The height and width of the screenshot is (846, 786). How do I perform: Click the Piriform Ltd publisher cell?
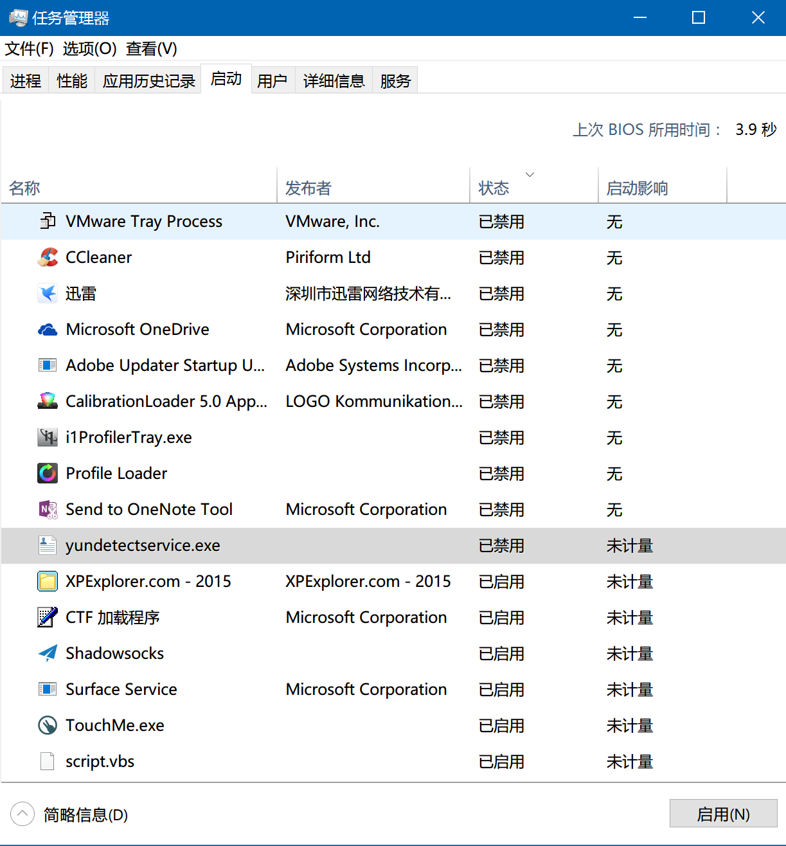point(328,257)
